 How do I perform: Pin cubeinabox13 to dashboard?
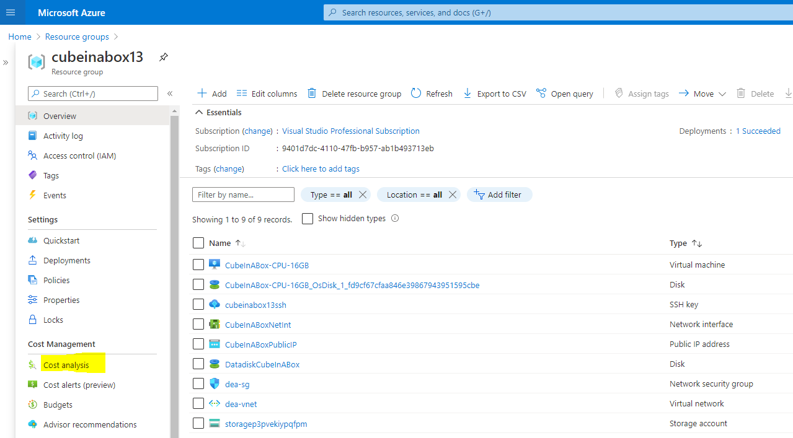[163, 57]
